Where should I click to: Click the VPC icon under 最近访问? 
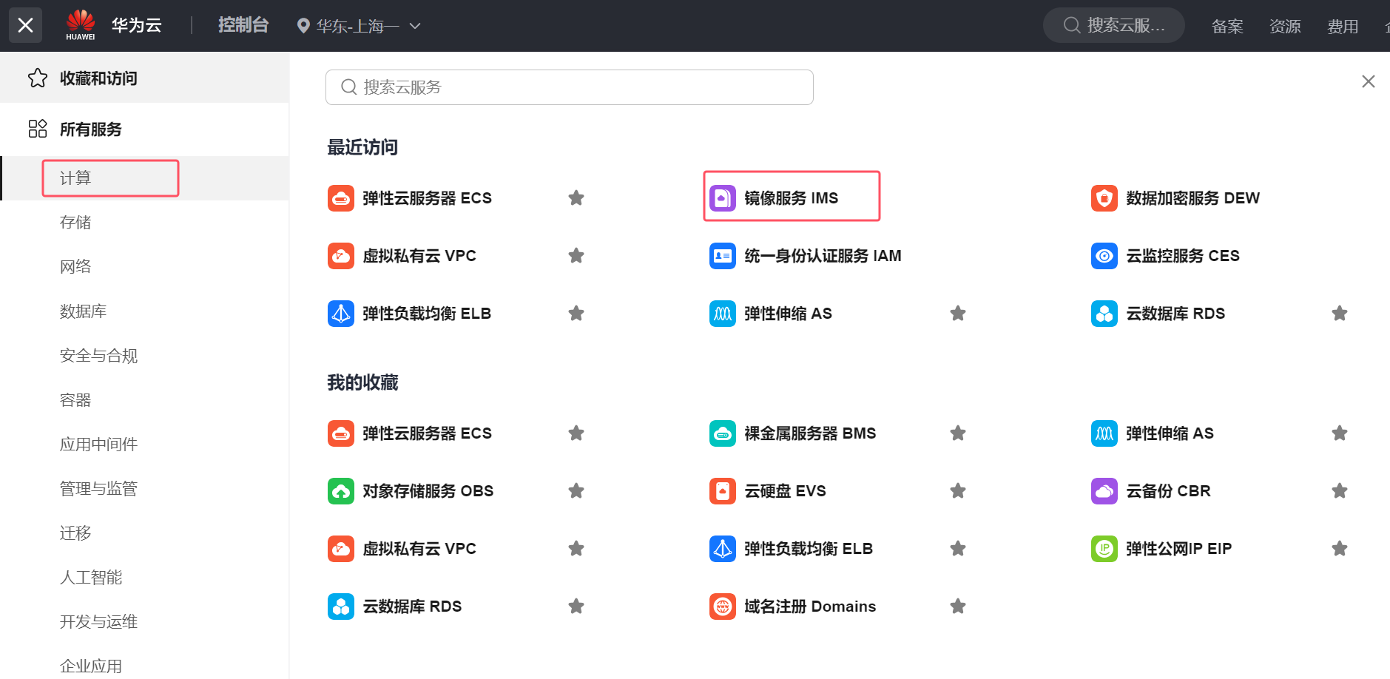(x=341, y=256)
